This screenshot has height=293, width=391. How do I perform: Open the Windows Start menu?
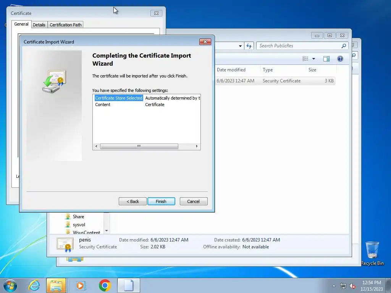click(x=10, y=285)
